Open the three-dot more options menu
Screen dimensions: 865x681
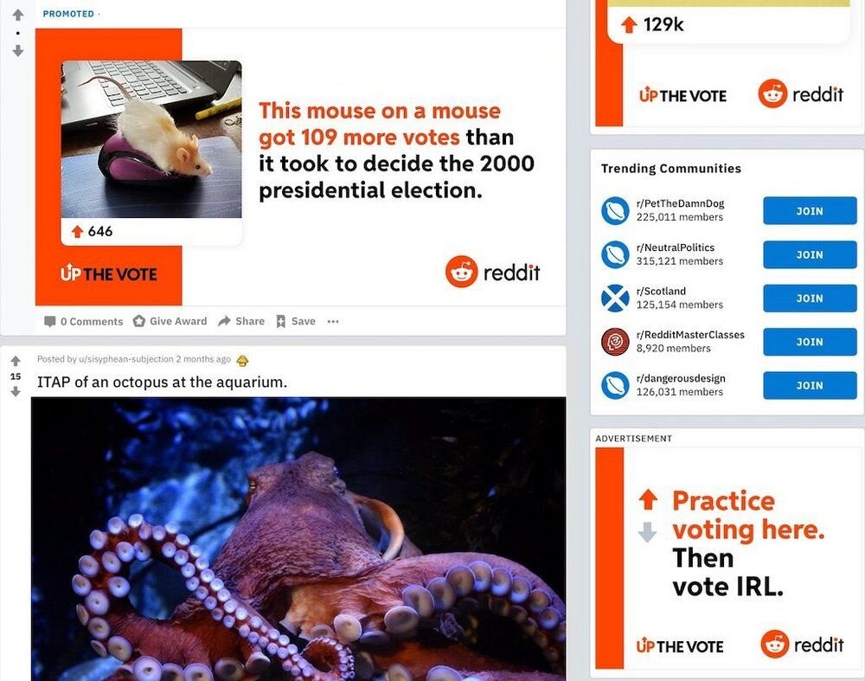click(333, 321)
